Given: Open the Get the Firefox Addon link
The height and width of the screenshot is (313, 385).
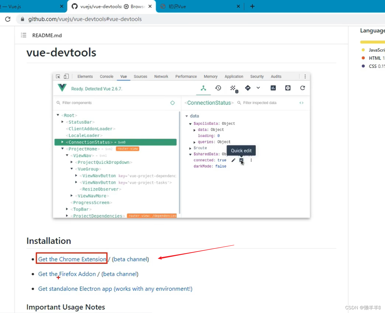Looking at the screenshot, I should click(x=67, y=274).
